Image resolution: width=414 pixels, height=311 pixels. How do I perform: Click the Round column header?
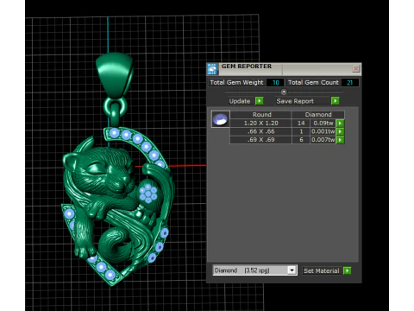[x=261, y=115]
